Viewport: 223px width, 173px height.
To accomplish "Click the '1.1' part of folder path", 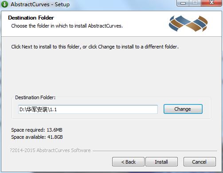I will coord(53,109).
